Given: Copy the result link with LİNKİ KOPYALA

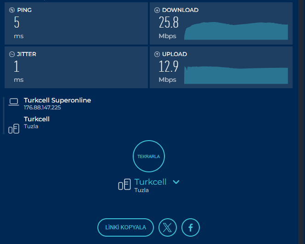Looking at the screenshot, I should point(125,227).
